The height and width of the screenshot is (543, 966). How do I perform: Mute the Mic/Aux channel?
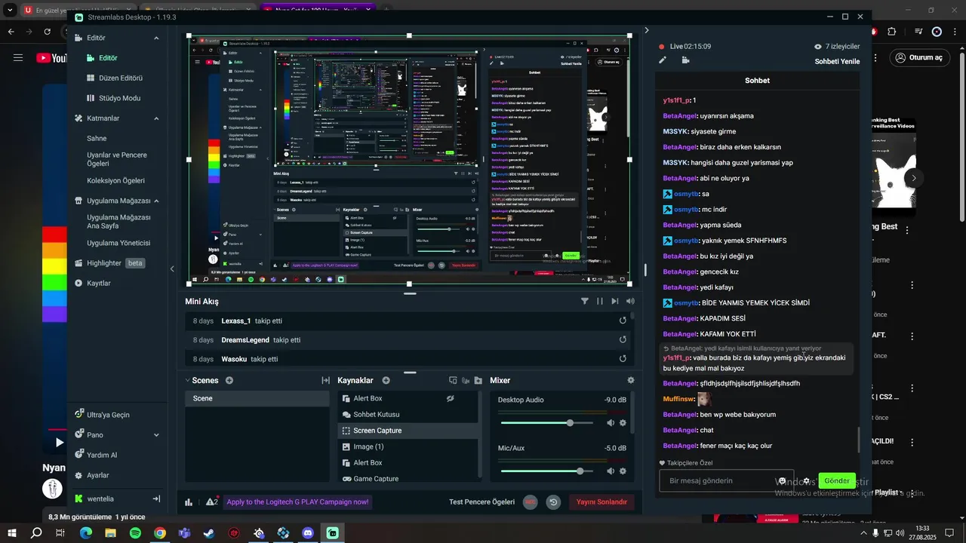(611, 471)
